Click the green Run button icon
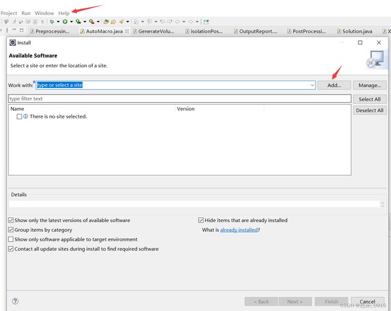 point(65,22)
